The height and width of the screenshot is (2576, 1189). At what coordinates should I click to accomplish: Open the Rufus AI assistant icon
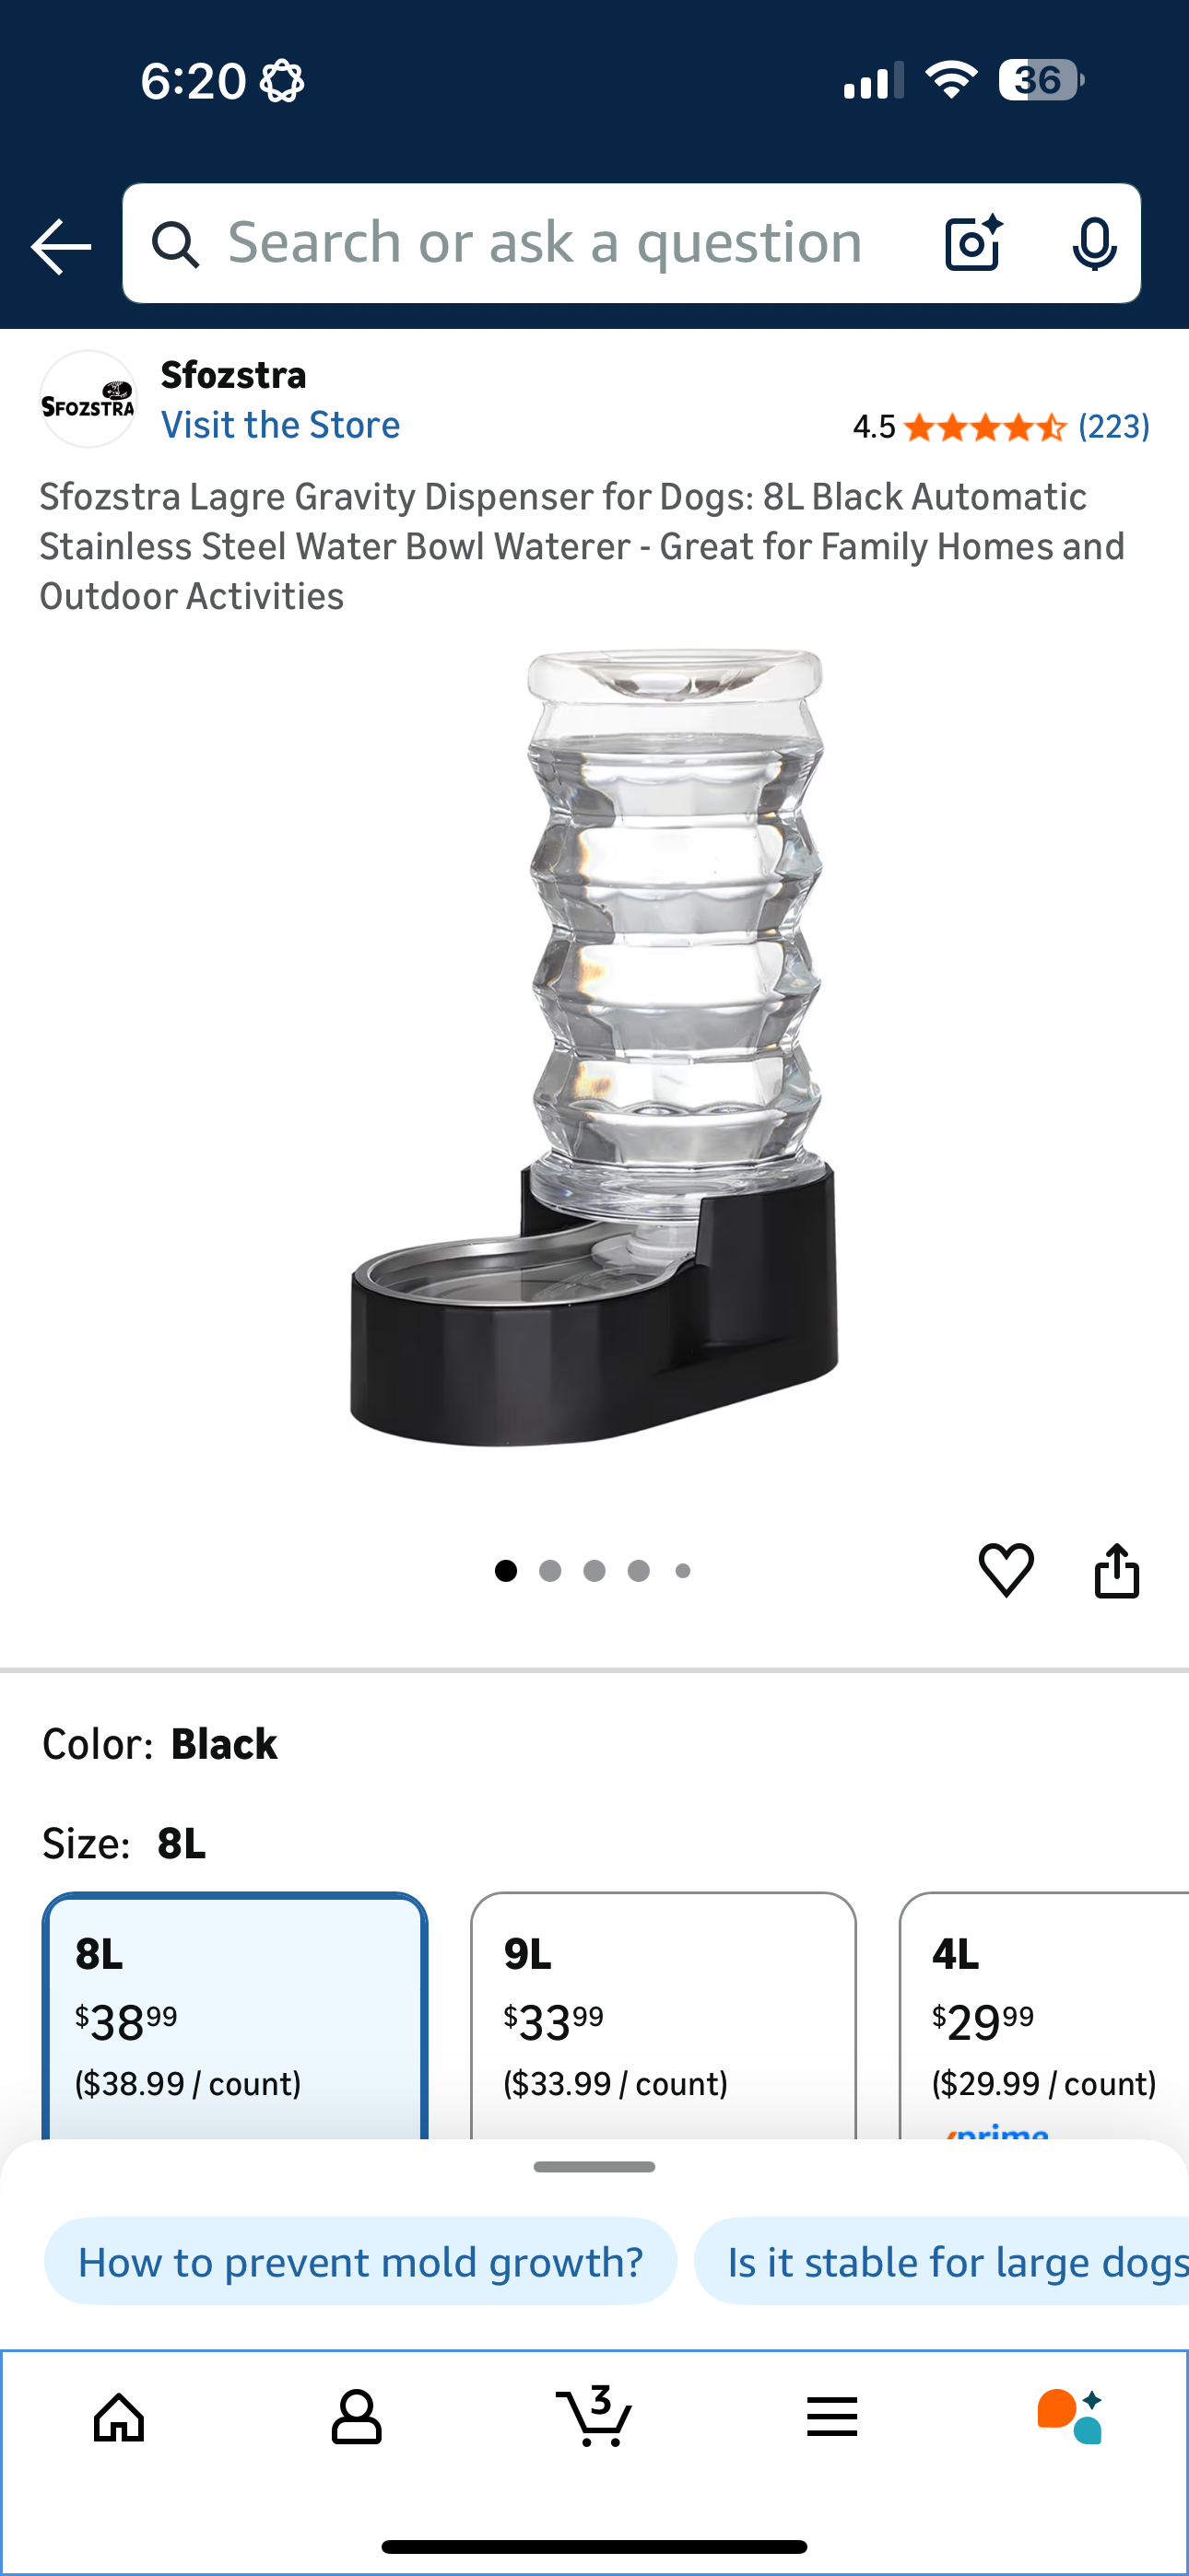[x=1070, y=2417]
